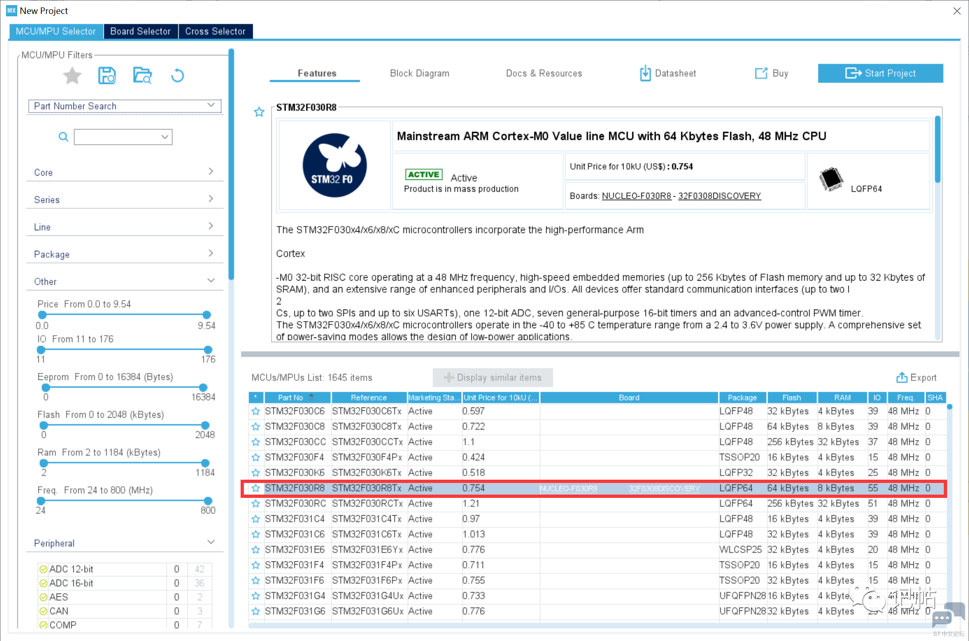This screenshot has width=969, height=641.
Task: Click the Price range maximum slider handle
Action: [x=207, y=315]
